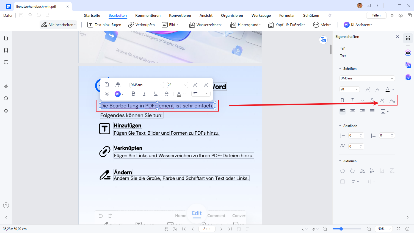The height and width of the screenshot is (233, 414).
Task: Open the AI translate icon in right strip
Action: pos(408,65)
